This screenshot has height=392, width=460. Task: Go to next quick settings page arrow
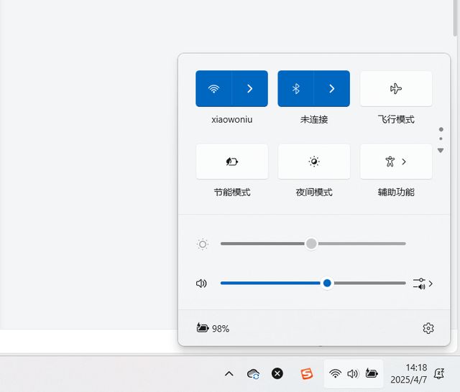[x=441, y=150]
